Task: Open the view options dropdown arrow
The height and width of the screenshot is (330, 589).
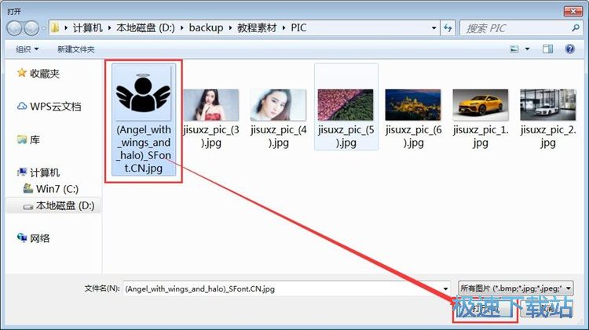Action: [527, 49]
